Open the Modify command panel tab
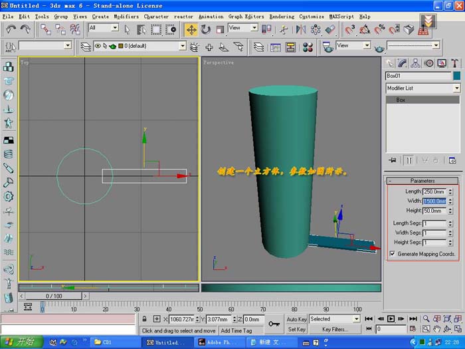The width and height of the screenshot is (465, 349). click(x=403, y=63)
